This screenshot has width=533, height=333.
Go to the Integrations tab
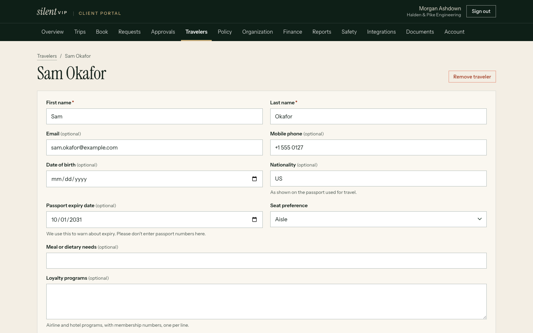point(381,32)
